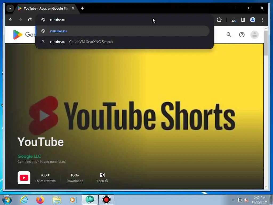Click the 10B+ Downloads stat
This screenshot has height=205, width=273.
75,178
